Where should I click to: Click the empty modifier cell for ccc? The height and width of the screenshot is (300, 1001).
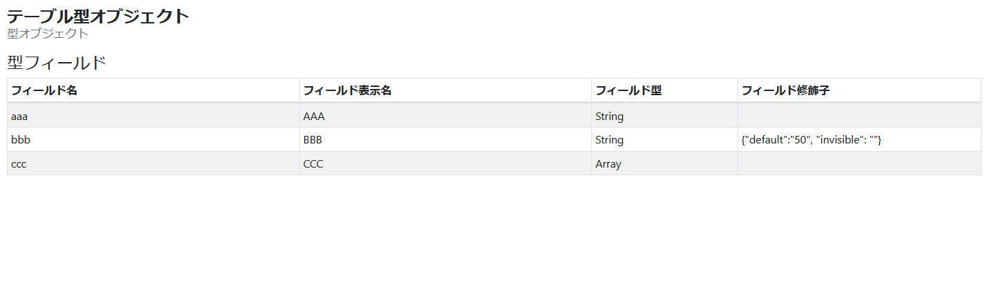[859, 164]
